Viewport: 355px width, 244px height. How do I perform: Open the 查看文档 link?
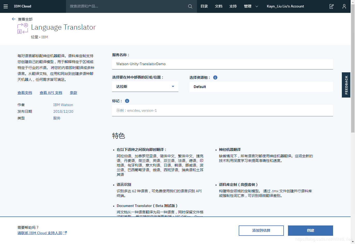click(25, 93)
